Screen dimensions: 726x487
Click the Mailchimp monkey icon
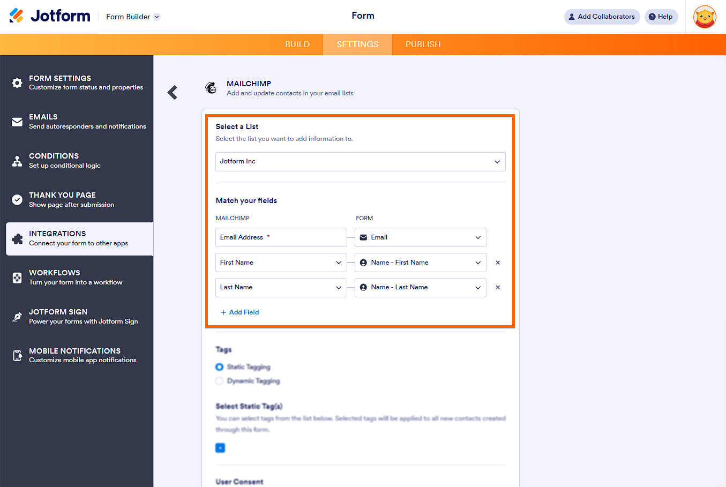tap(211, 88)
